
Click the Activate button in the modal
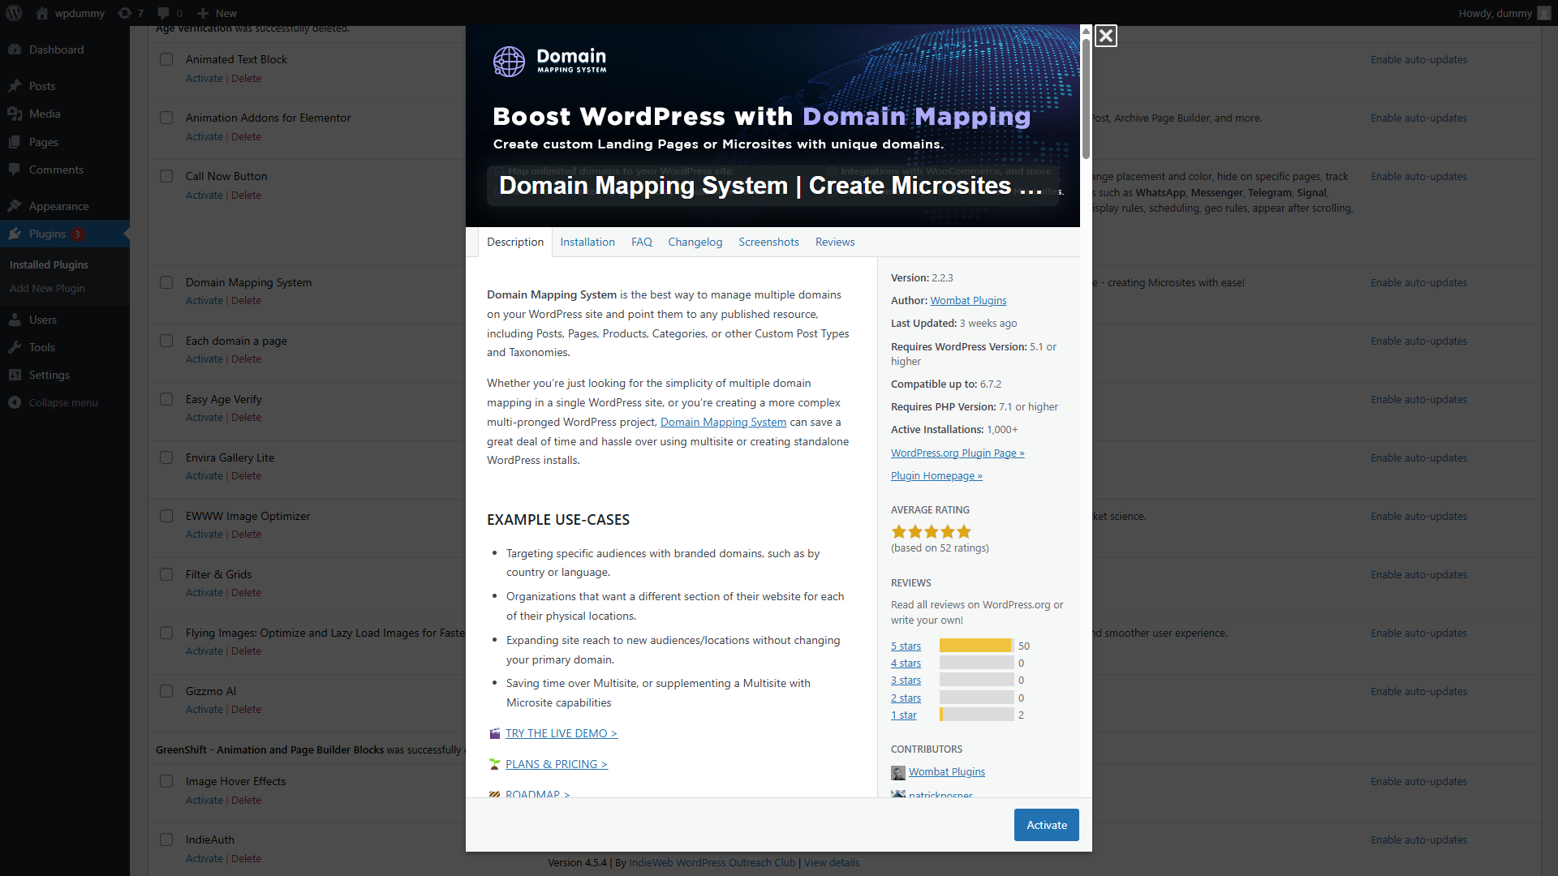[x=1047, y=825]
